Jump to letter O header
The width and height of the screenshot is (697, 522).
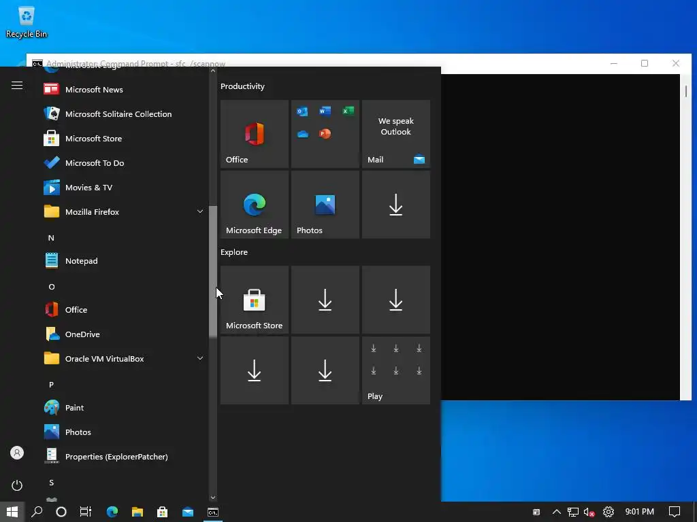click(52, 287)
